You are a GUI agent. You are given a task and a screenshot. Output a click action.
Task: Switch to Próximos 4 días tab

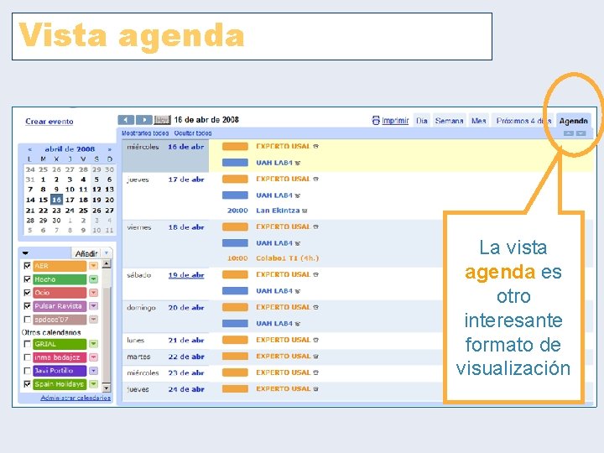pos(523,121)
